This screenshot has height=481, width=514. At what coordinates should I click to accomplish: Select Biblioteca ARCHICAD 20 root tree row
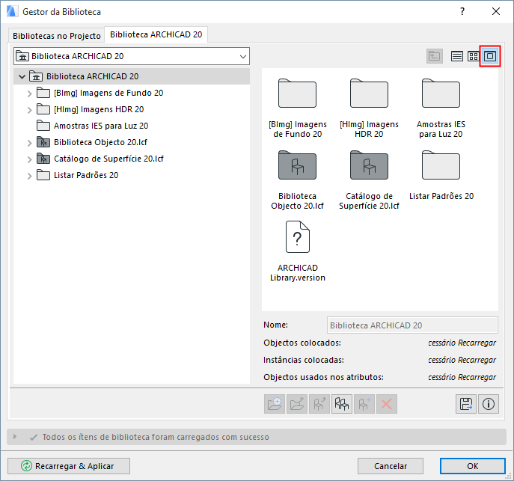coord(132,76)
